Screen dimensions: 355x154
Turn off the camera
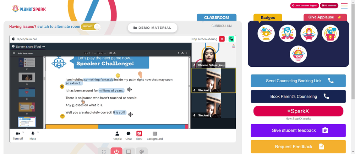coord(18,136)
